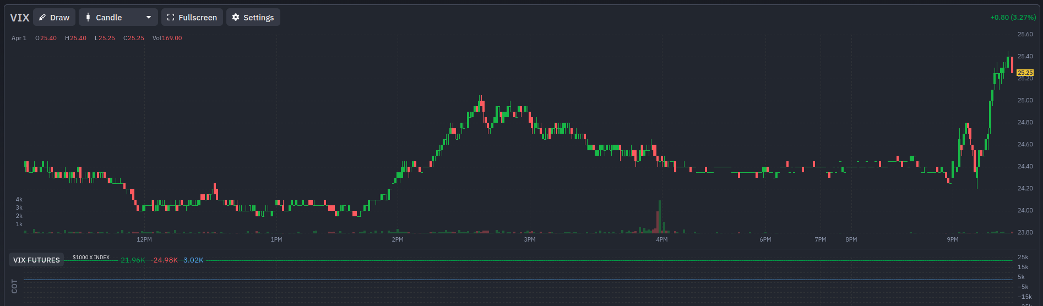1043x306 pixels.
Task: Click the $1000 X INDEX label
Action: [x=91, y=258]
